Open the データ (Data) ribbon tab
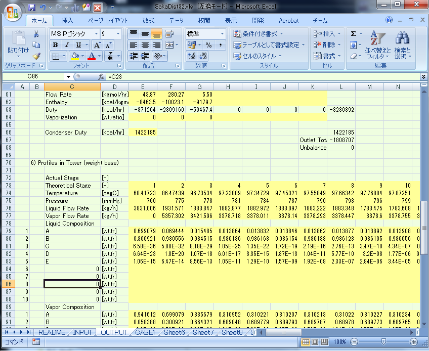Image resolution: width=429 pixels, height=351 pixels. 176,21
